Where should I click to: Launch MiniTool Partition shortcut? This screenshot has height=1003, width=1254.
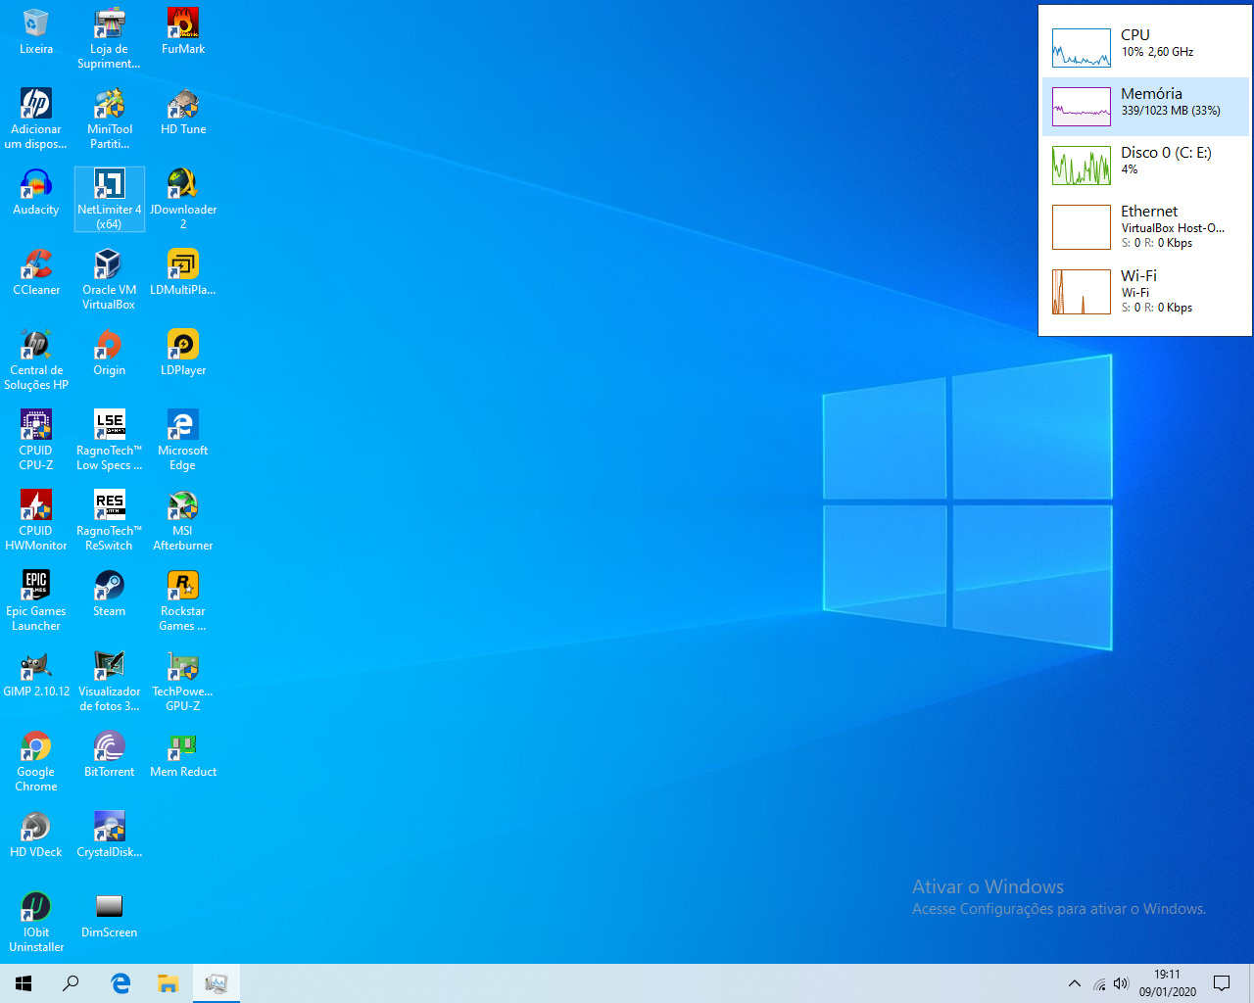pyautogui.click(x=109, y=119)
